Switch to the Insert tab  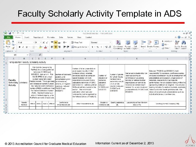27,37
